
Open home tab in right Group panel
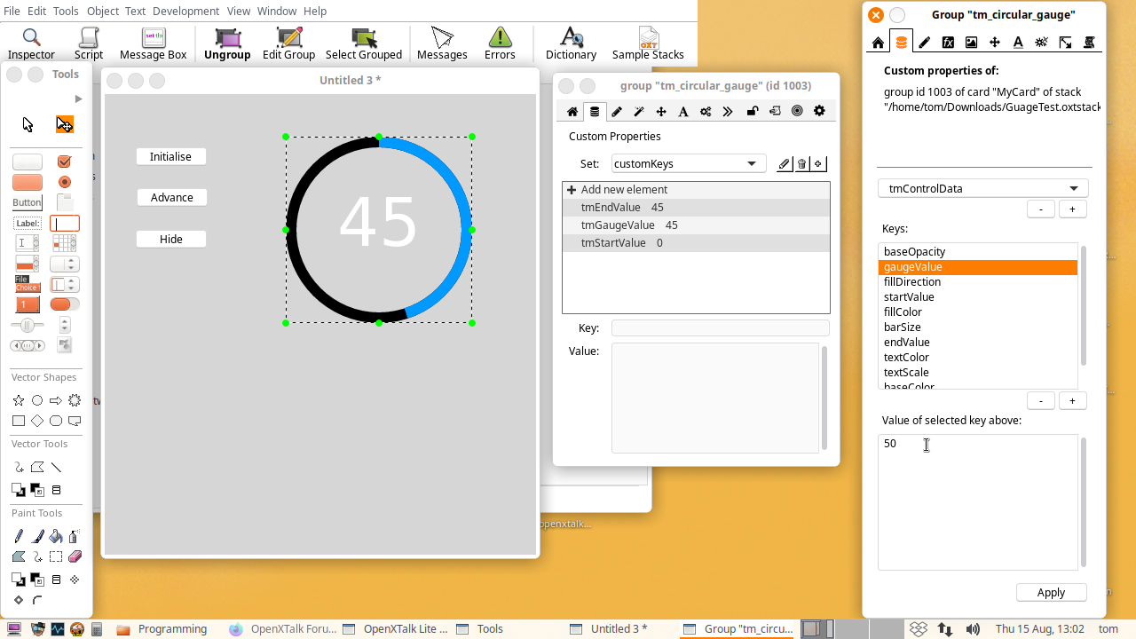pos(878,42)
